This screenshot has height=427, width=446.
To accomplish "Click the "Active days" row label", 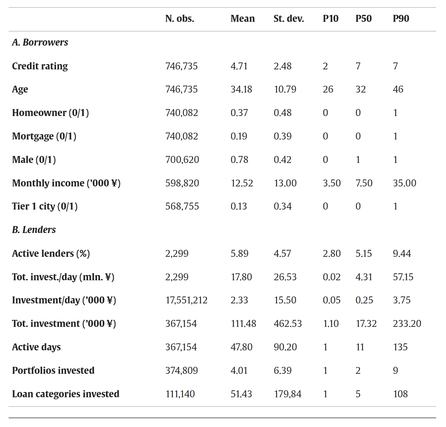I will point(36,347).
